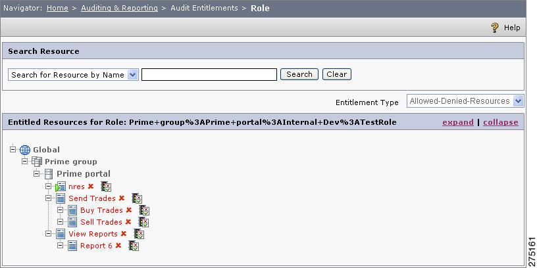Click the Role breadcrumb text
The height and width of the screenshot is (268, 537).
[x=260, y=8]
